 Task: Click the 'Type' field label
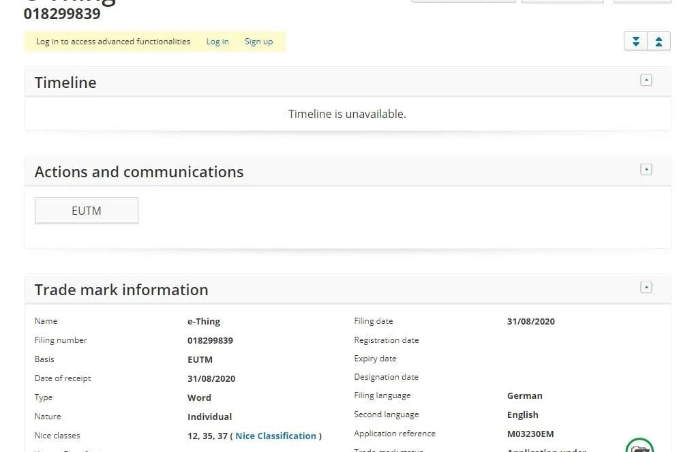point(44,397)
